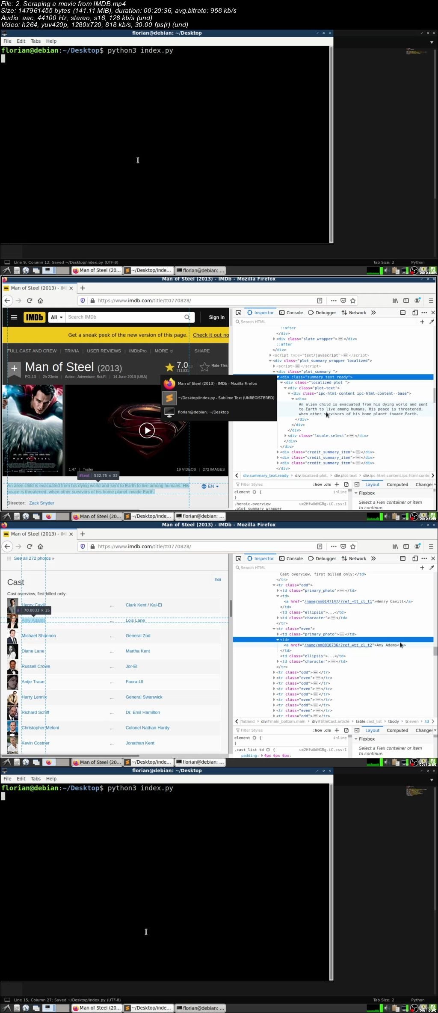Collapse the highlighted td node containing Amy Adams
Viewport: 438px width, 1013px height.
point(278,640)
